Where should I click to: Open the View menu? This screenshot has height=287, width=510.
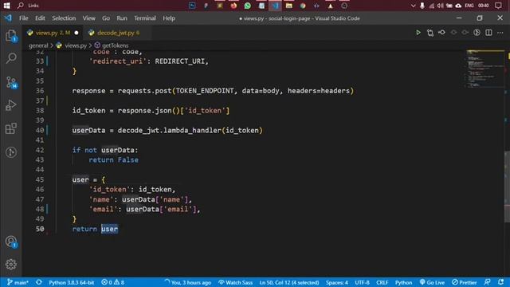point(88,18)
